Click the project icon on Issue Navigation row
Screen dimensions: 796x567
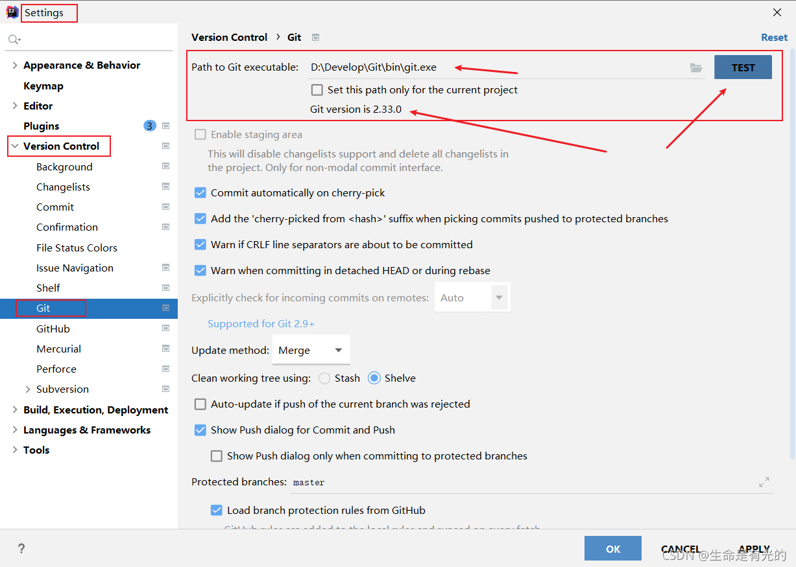[x=166, y=268]
